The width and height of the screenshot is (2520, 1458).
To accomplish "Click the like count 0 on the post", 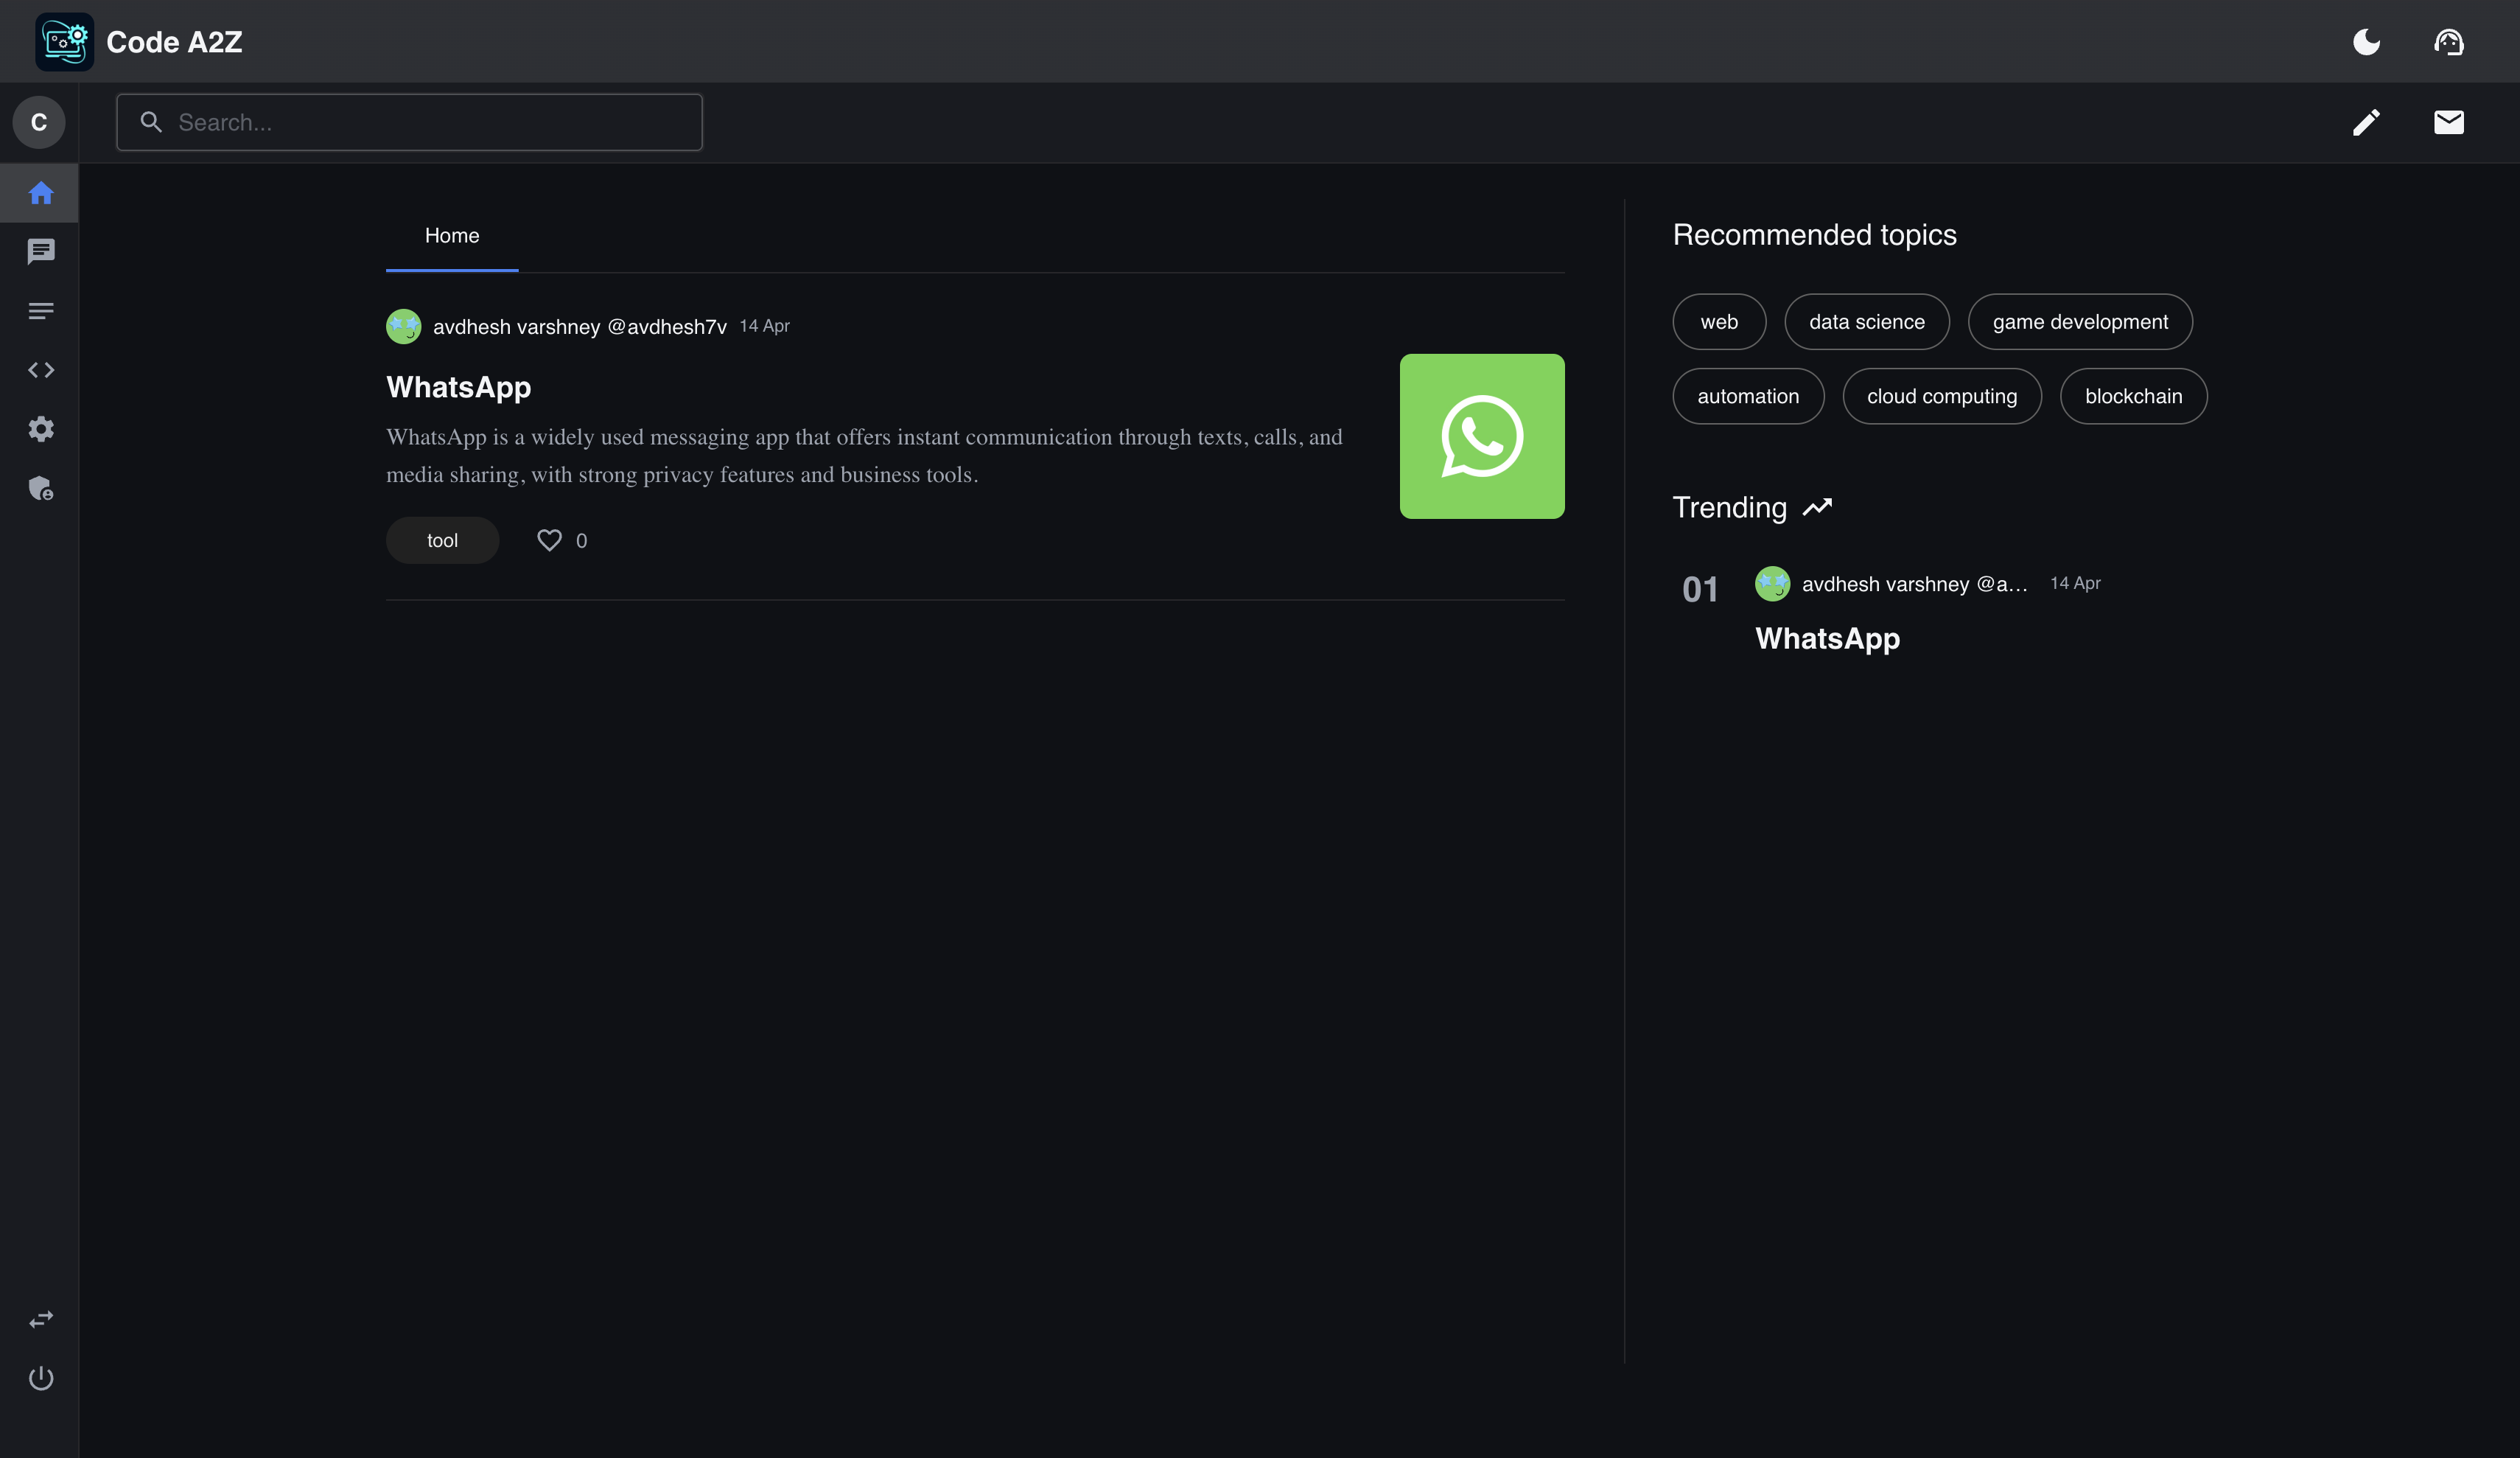I will [x=581, y=541].
